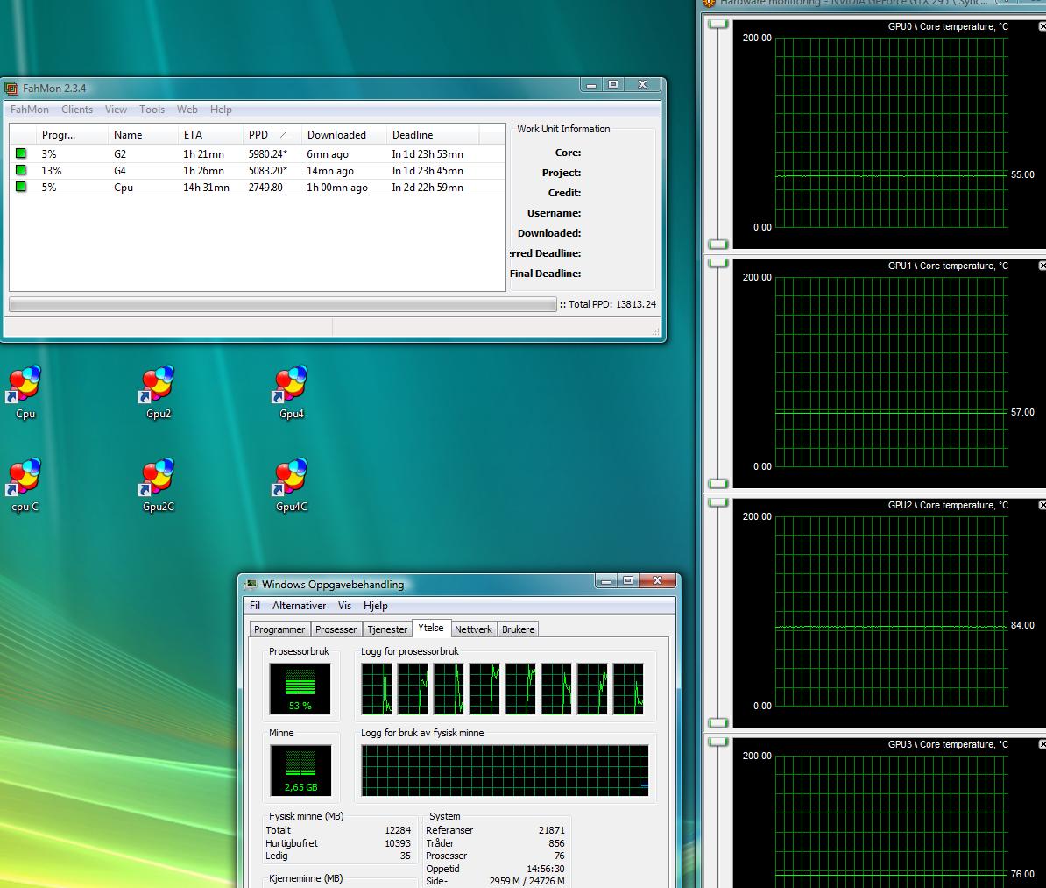The height and width of the screenshot is (888, 1046).
Task: Click the Prosessorbruk 53 % meter
Action: (300, 688)
